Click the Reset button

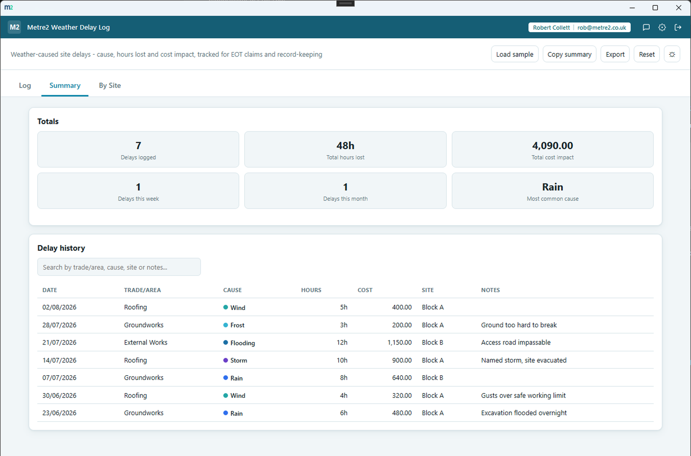pos(647,54)
